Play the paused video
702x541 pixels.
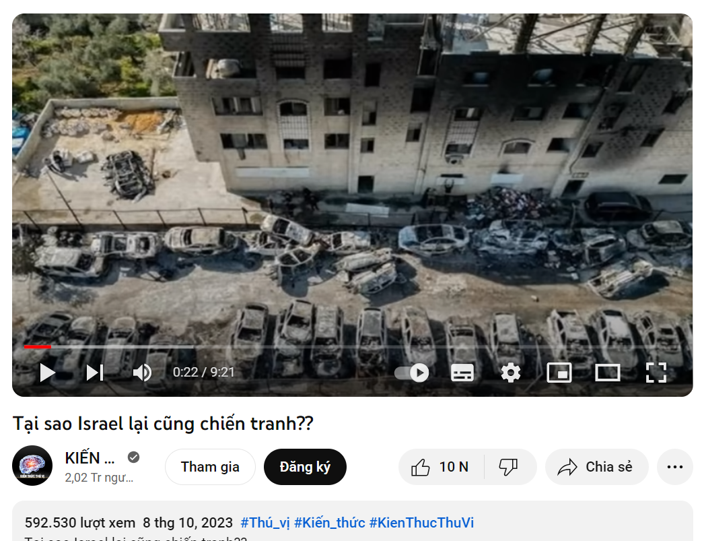pos(47,373)
